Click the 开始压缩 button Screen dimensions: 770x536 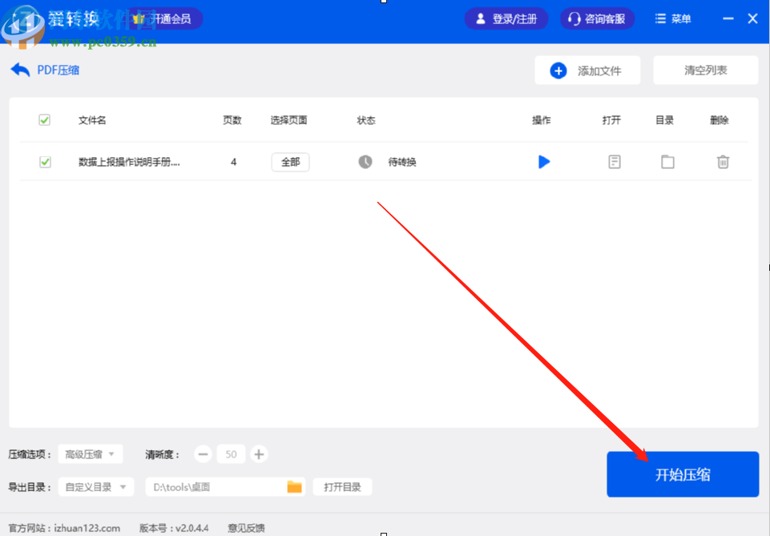click(x=683, y=474)
